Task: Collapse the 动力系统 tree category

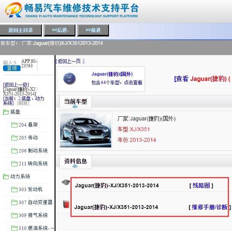Action: [20, 177]
